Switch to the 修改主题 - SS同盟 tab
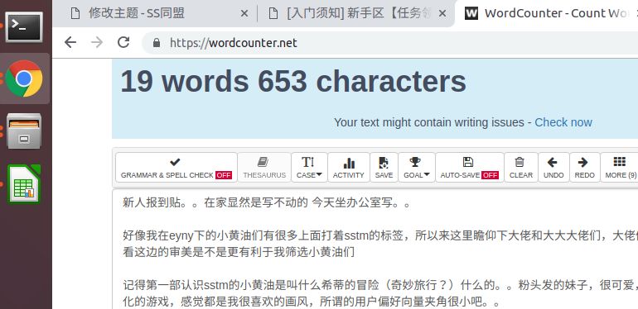638x309 pixels. coord(137,13)
